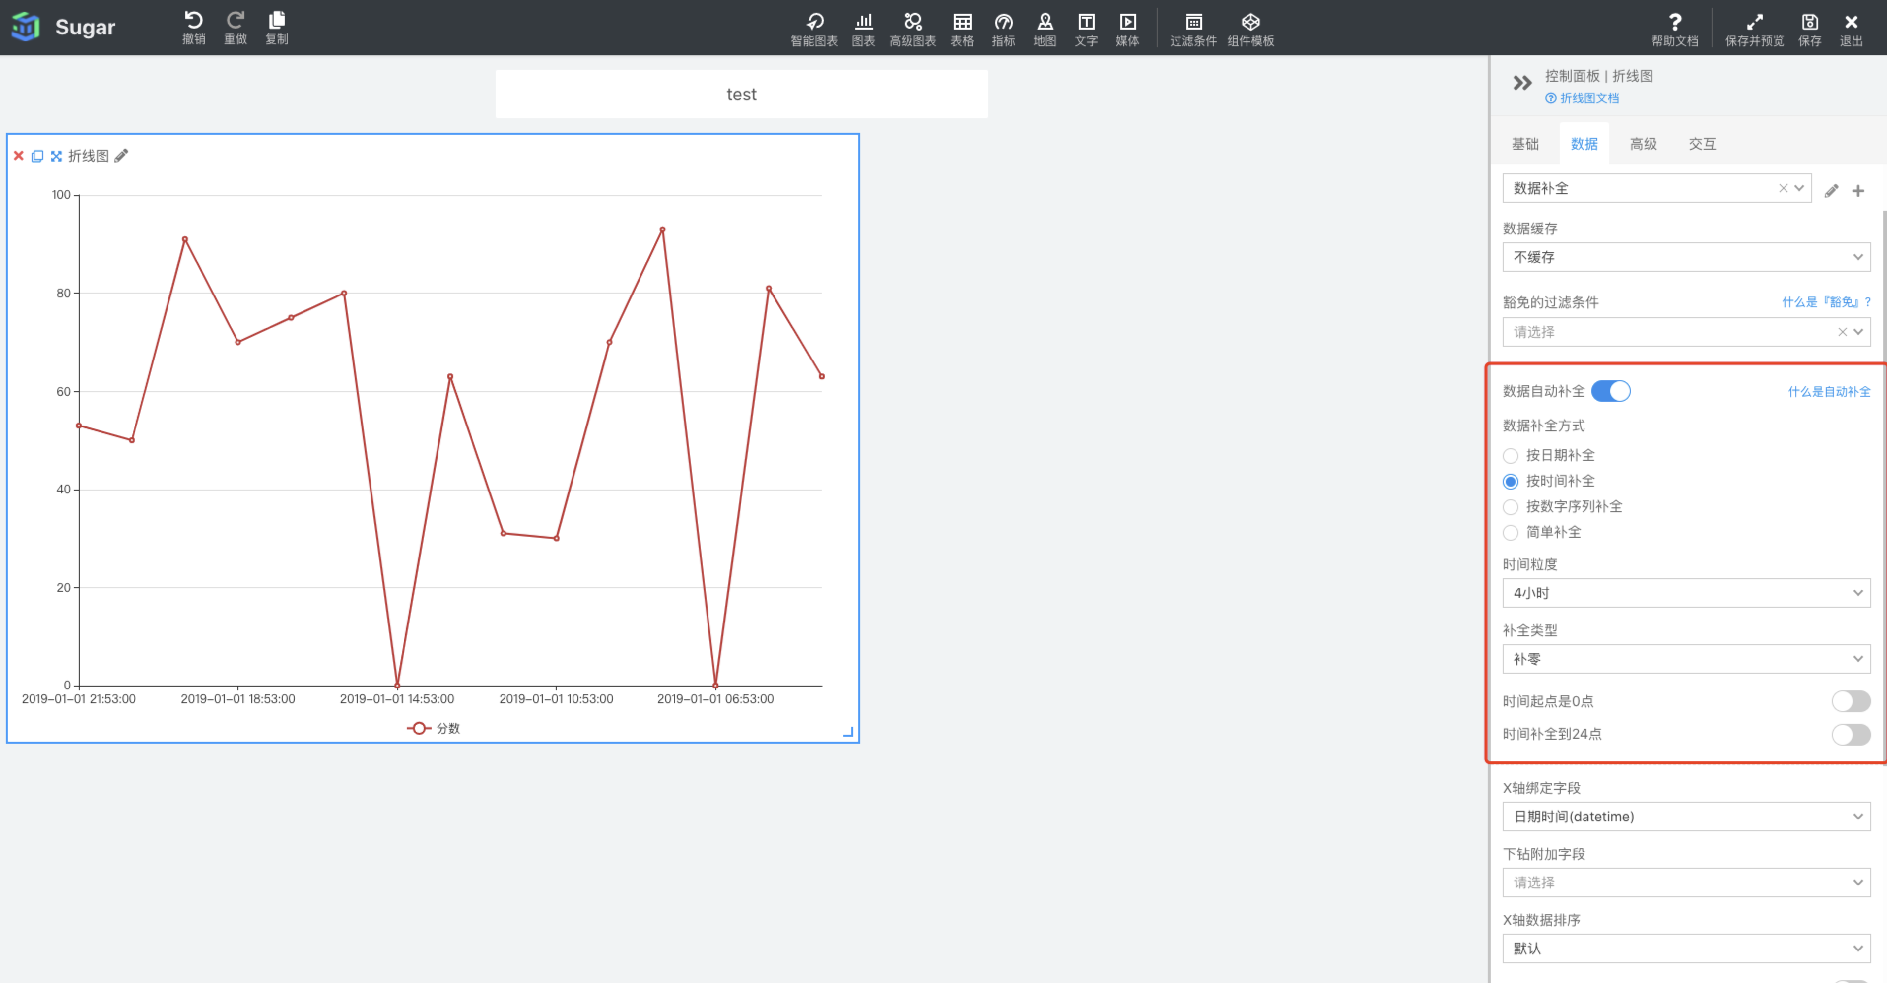Image resolution: width=1887 pixels, height=983 pixels.
Task: Open the 数据补全 data model dropdown
Action: [x=1656, y=188]
